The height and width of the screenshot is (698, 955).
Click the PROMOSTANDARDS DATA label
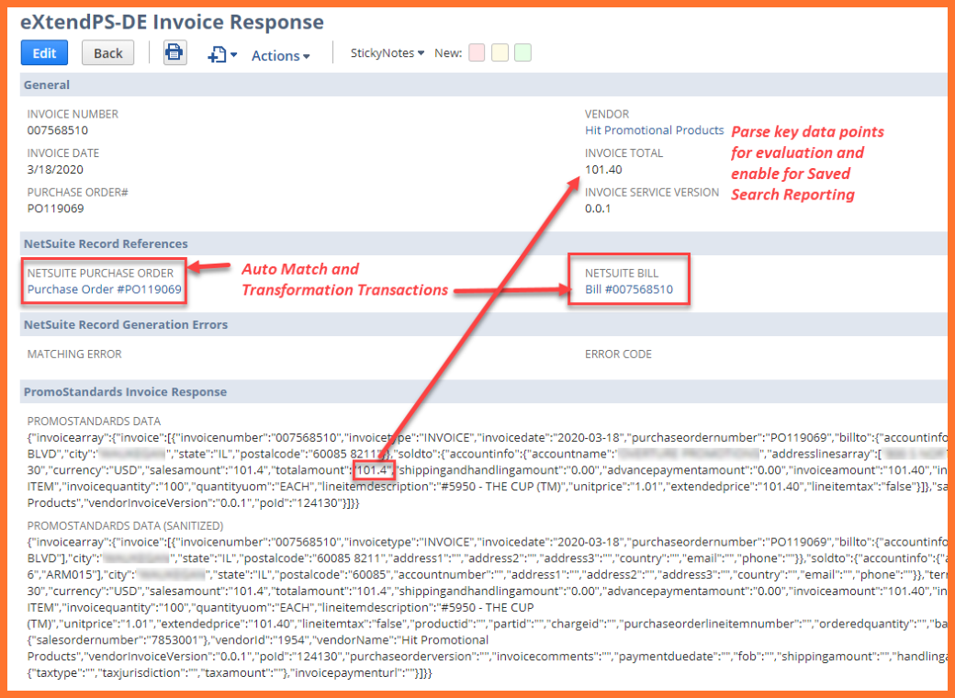tap(94, 421)
